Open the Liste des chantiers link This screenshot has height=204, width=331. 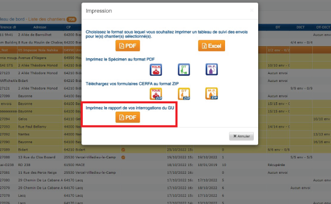[x=47, y=19]
